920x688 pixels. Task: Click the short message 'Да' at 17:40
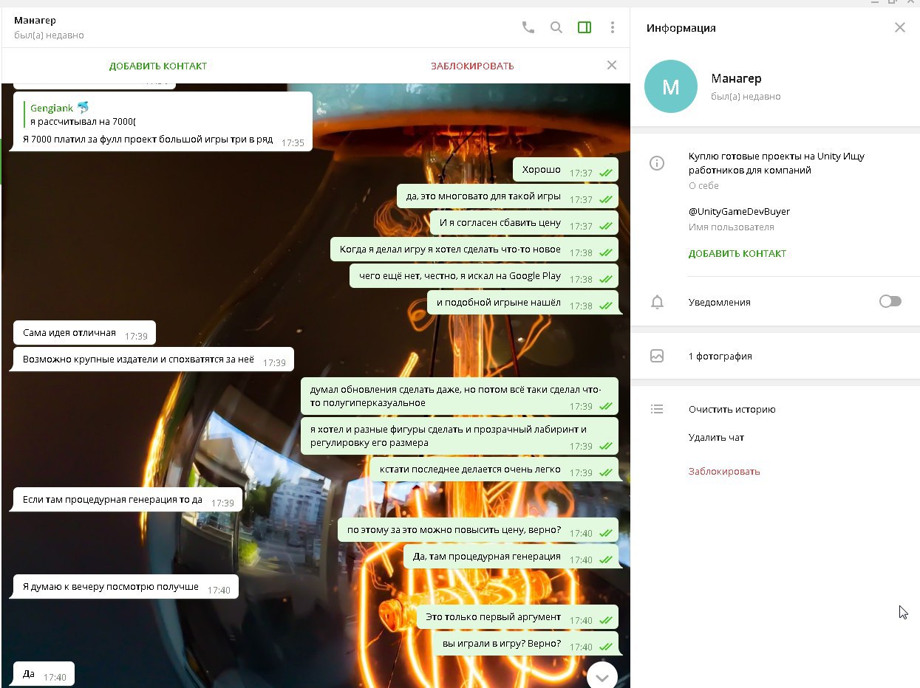point(44,674)
